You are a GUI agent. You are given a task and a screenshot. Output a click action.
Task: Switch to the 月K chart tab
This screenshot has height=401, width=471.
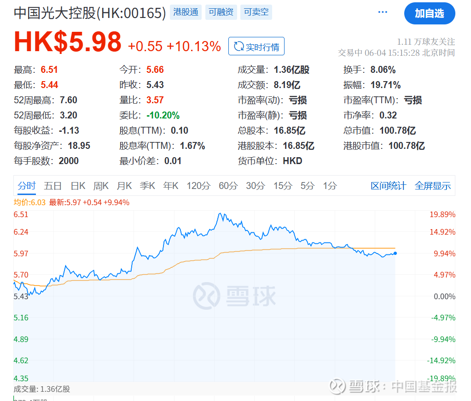point(124,186)
